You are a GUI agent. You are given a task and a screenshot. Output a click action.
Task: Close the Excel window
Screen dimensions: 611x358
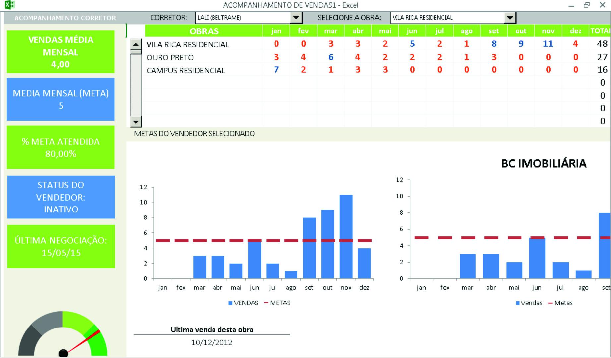(x=602, y=5)
